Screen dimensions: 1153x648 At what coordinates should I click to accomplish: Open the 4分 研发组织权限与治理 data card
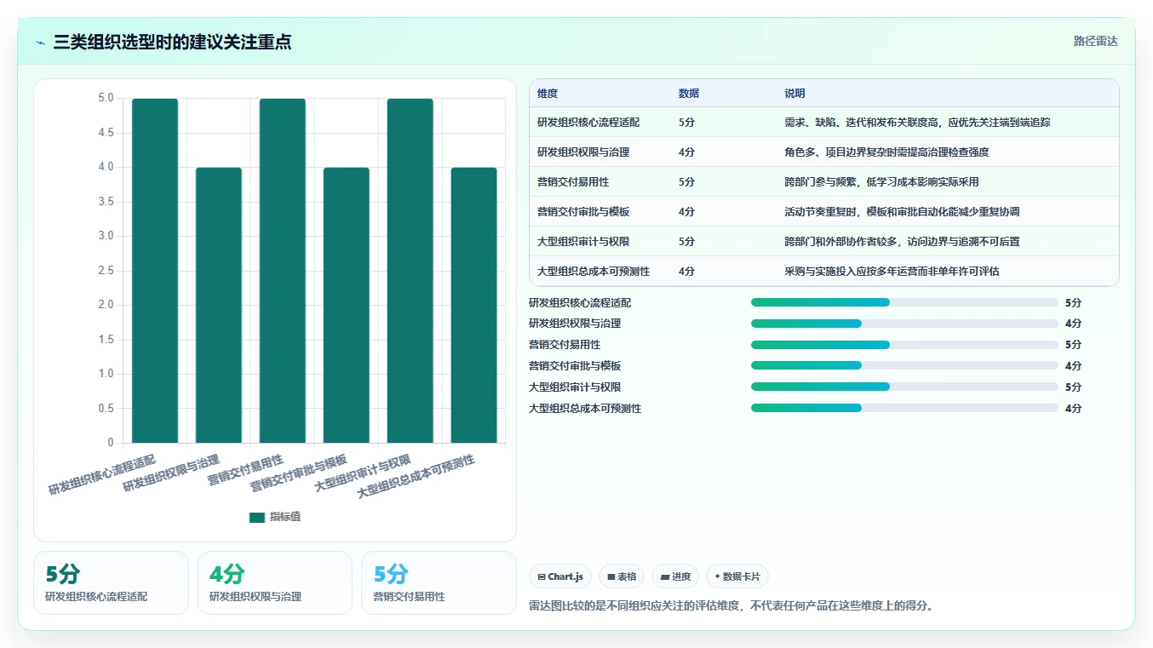pos(274,582)
